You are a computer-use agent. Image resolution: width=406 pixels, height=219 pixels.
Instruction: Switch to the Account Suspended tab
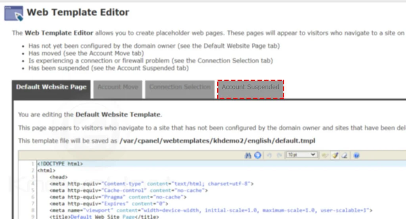click(x=251, y=90)
